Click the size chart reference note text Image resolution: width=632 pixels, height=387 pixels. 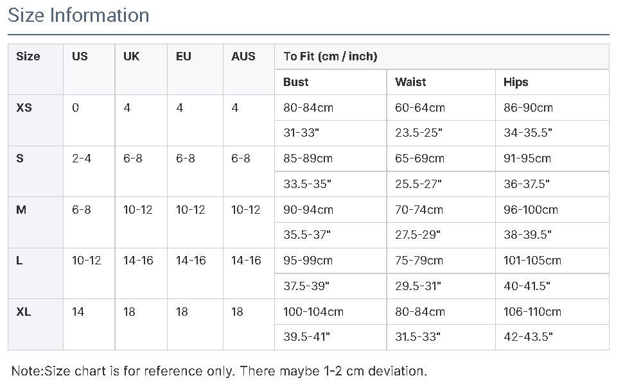tap(219, 371)
